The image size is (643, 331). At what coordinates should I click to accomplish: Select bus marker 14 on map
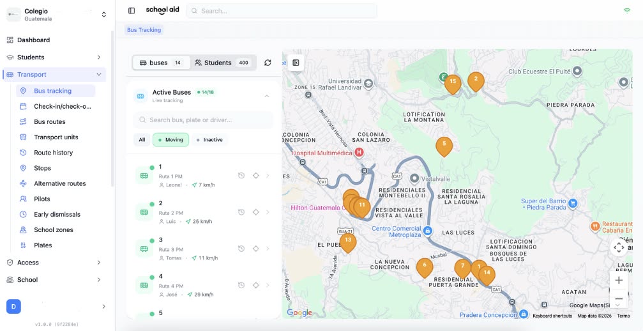coord(487,274)
